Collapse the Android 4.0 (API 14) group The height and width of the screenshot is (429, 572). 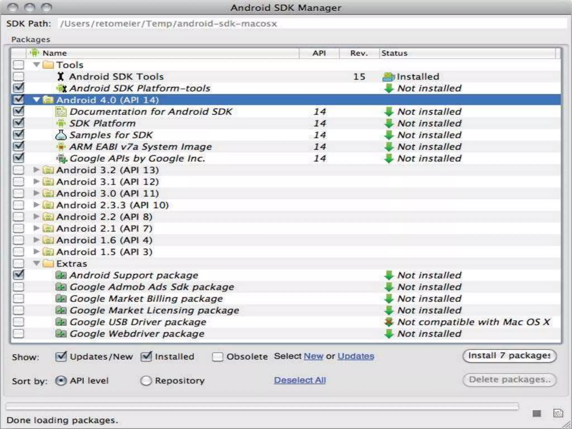(x=36, y=100)
